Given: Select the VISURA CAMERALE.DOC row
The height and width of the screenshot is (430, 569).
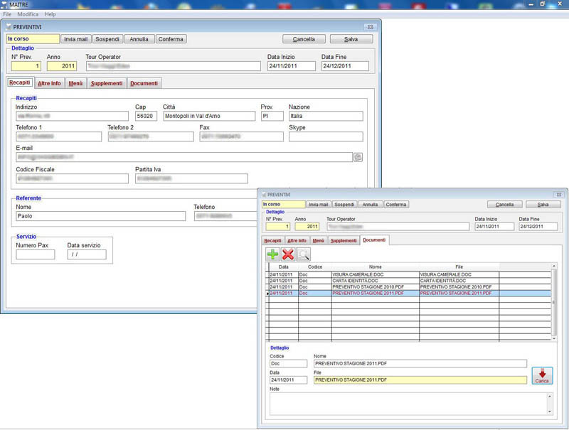Looking at the screenshot, I should click(x=375, y=274).
